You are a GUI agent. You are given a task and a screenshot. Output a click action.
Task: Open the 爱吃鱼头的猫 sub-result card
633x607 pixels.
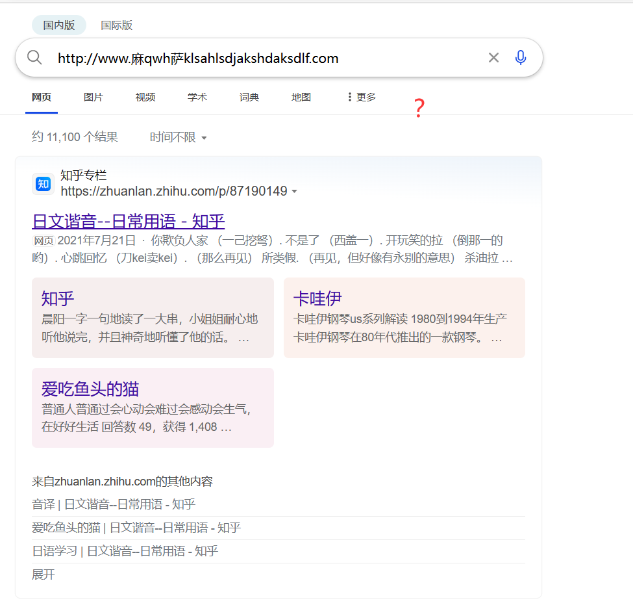[x=153, y=407]
